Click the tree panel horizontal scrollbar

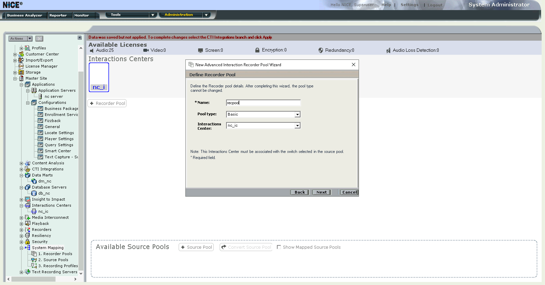tap(42, 279)
